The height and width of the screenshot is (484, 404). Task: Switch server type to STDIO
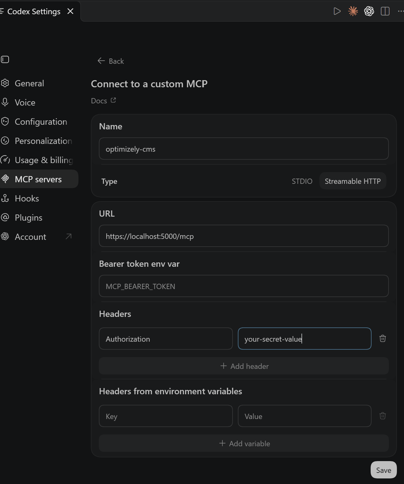click(x=302, y=181)
